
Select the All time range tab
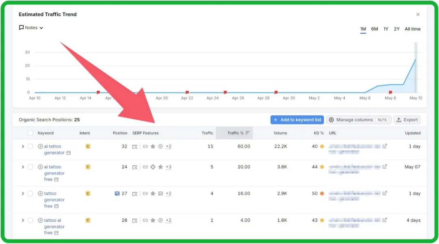(412, 29)
